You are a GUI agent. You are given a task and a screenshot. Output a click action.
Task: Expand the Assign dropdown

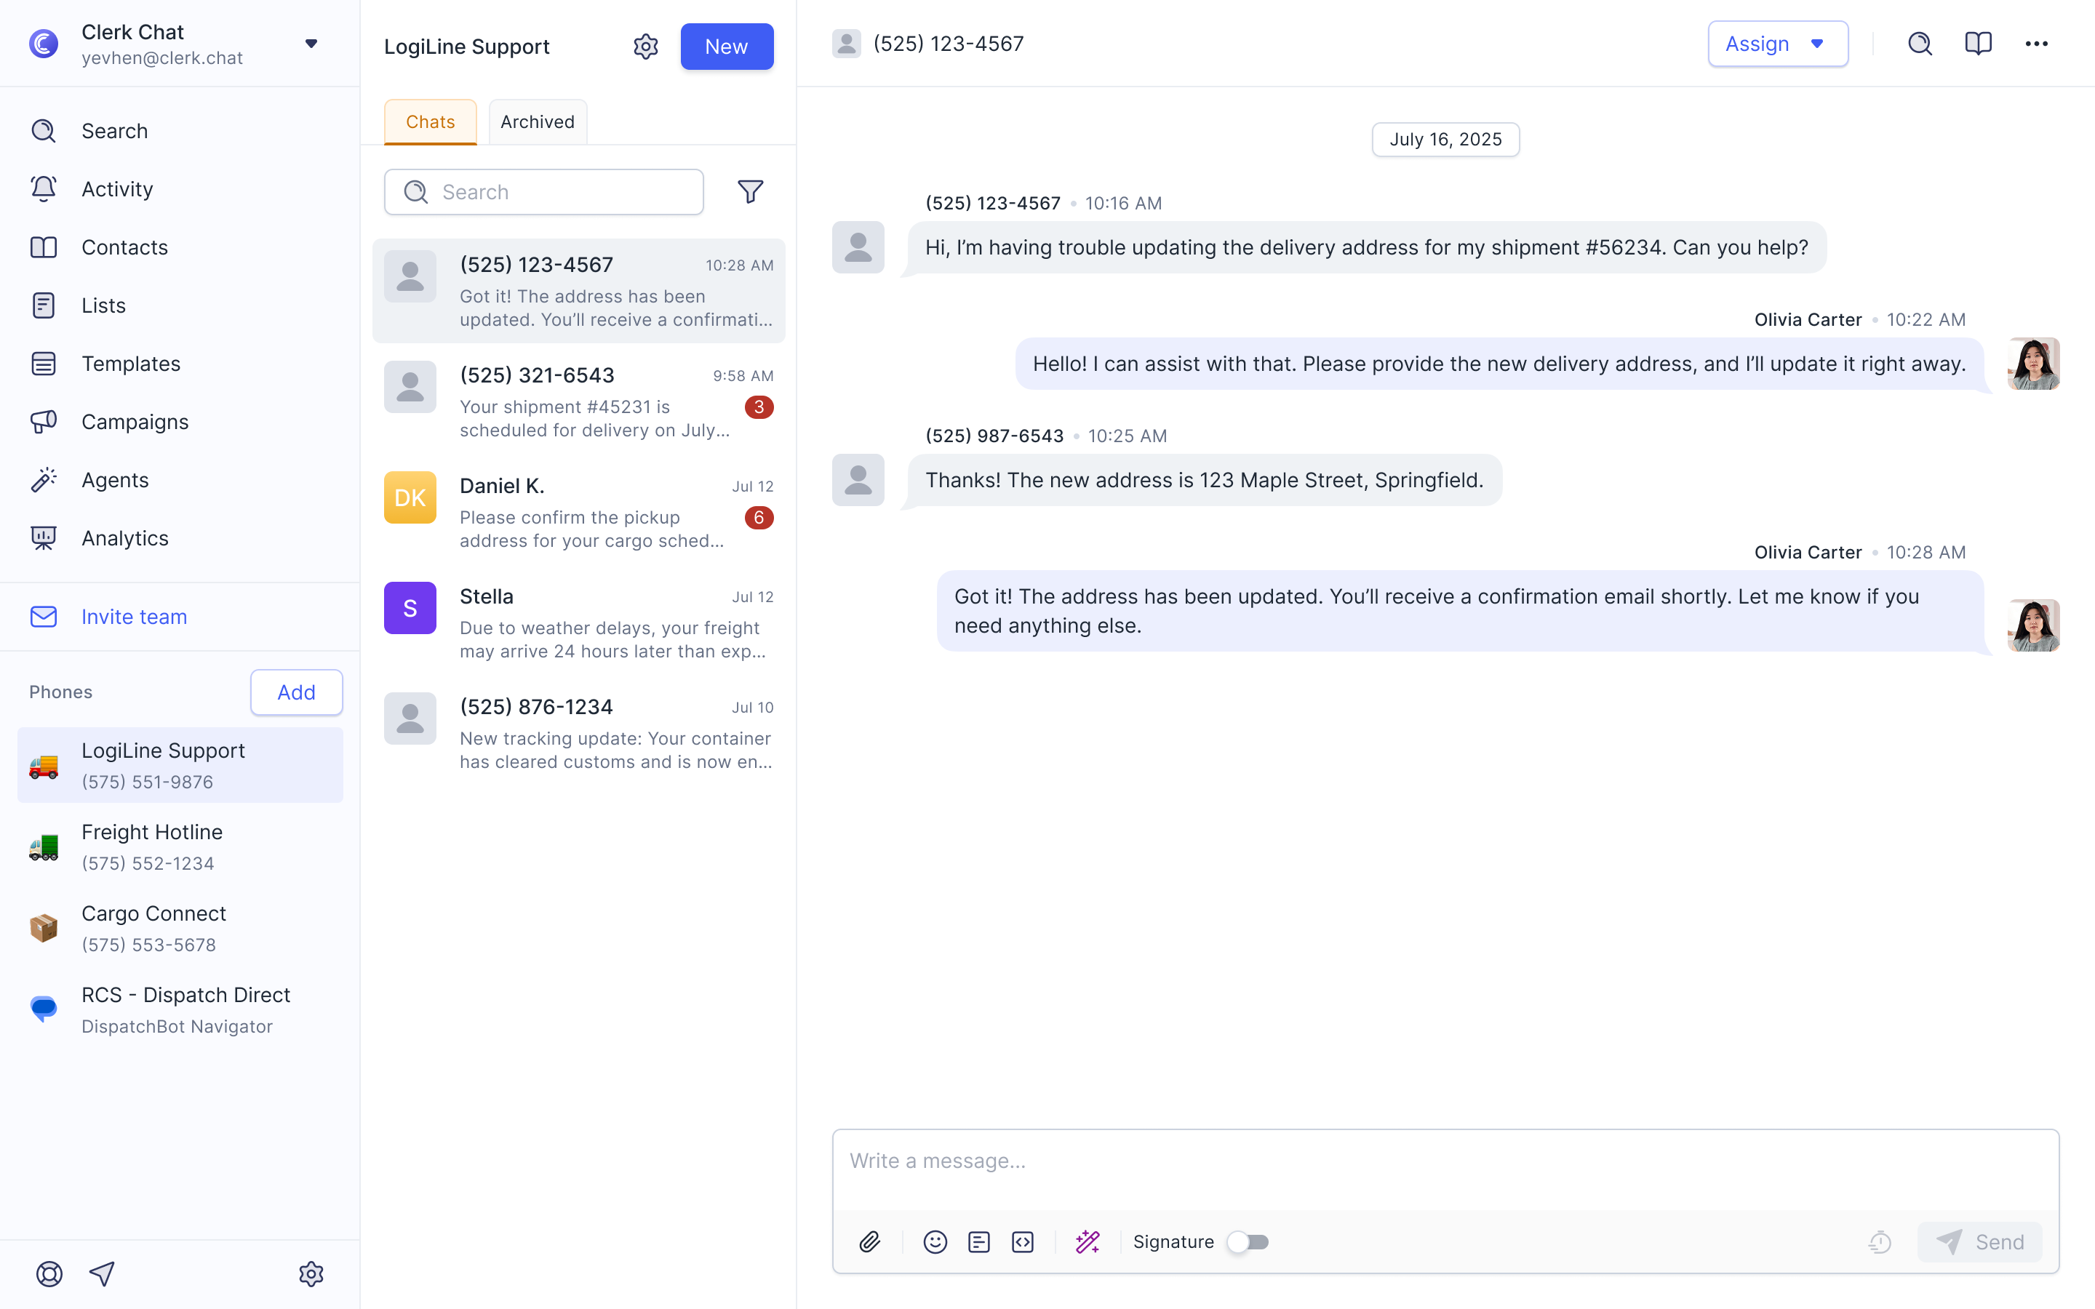(x=1777, y=44)
